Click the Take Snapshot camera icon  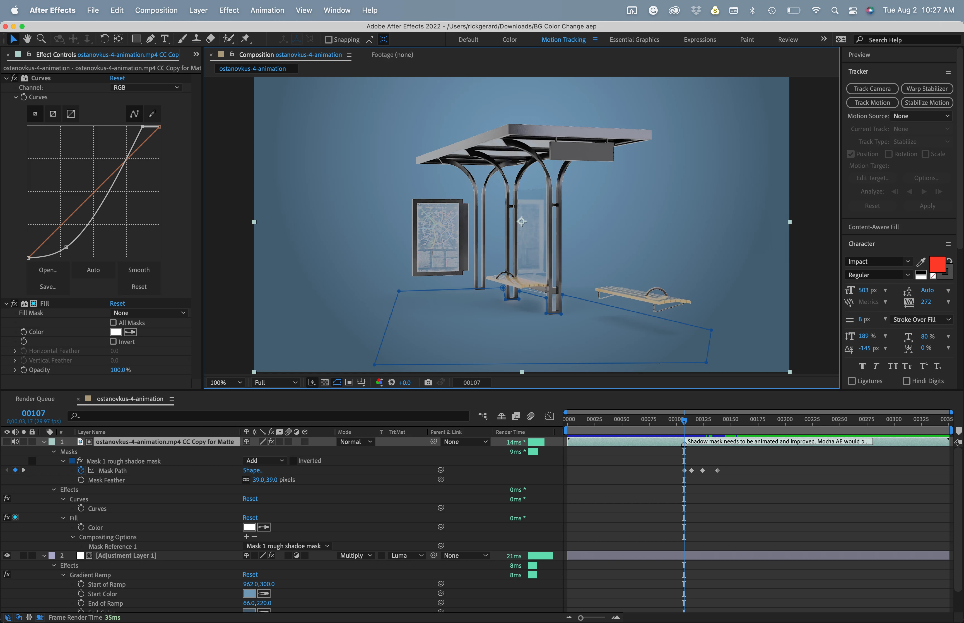tap(428, 383)
